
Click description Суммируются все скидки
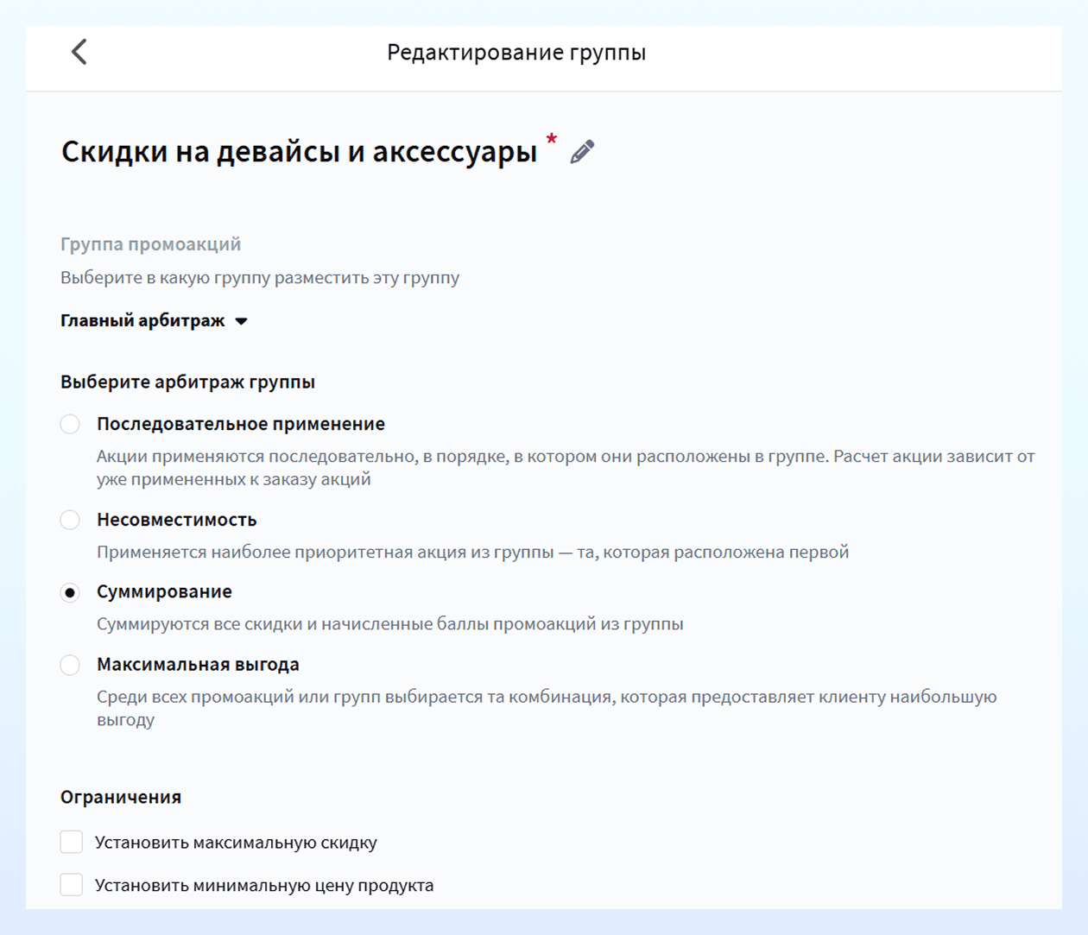pyautogui.click(x=389, y=624)
